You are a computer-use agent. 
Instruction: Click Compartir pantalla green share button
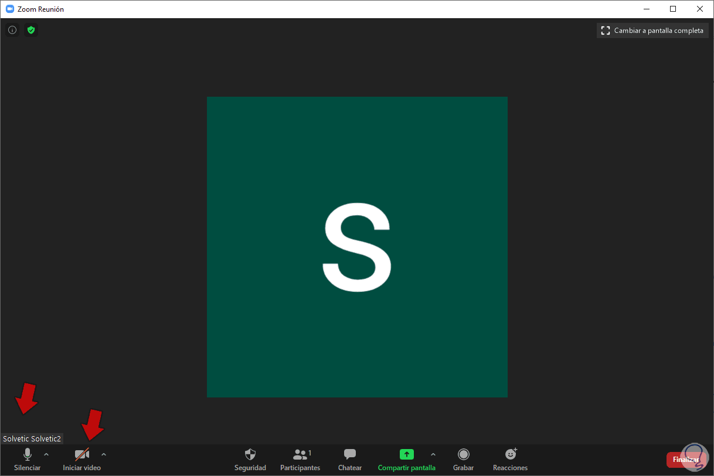[x=407, y=460]
